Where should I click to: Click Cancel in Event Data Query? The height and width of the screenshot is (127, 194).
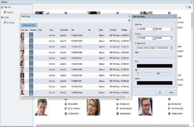tap(171, 92)
